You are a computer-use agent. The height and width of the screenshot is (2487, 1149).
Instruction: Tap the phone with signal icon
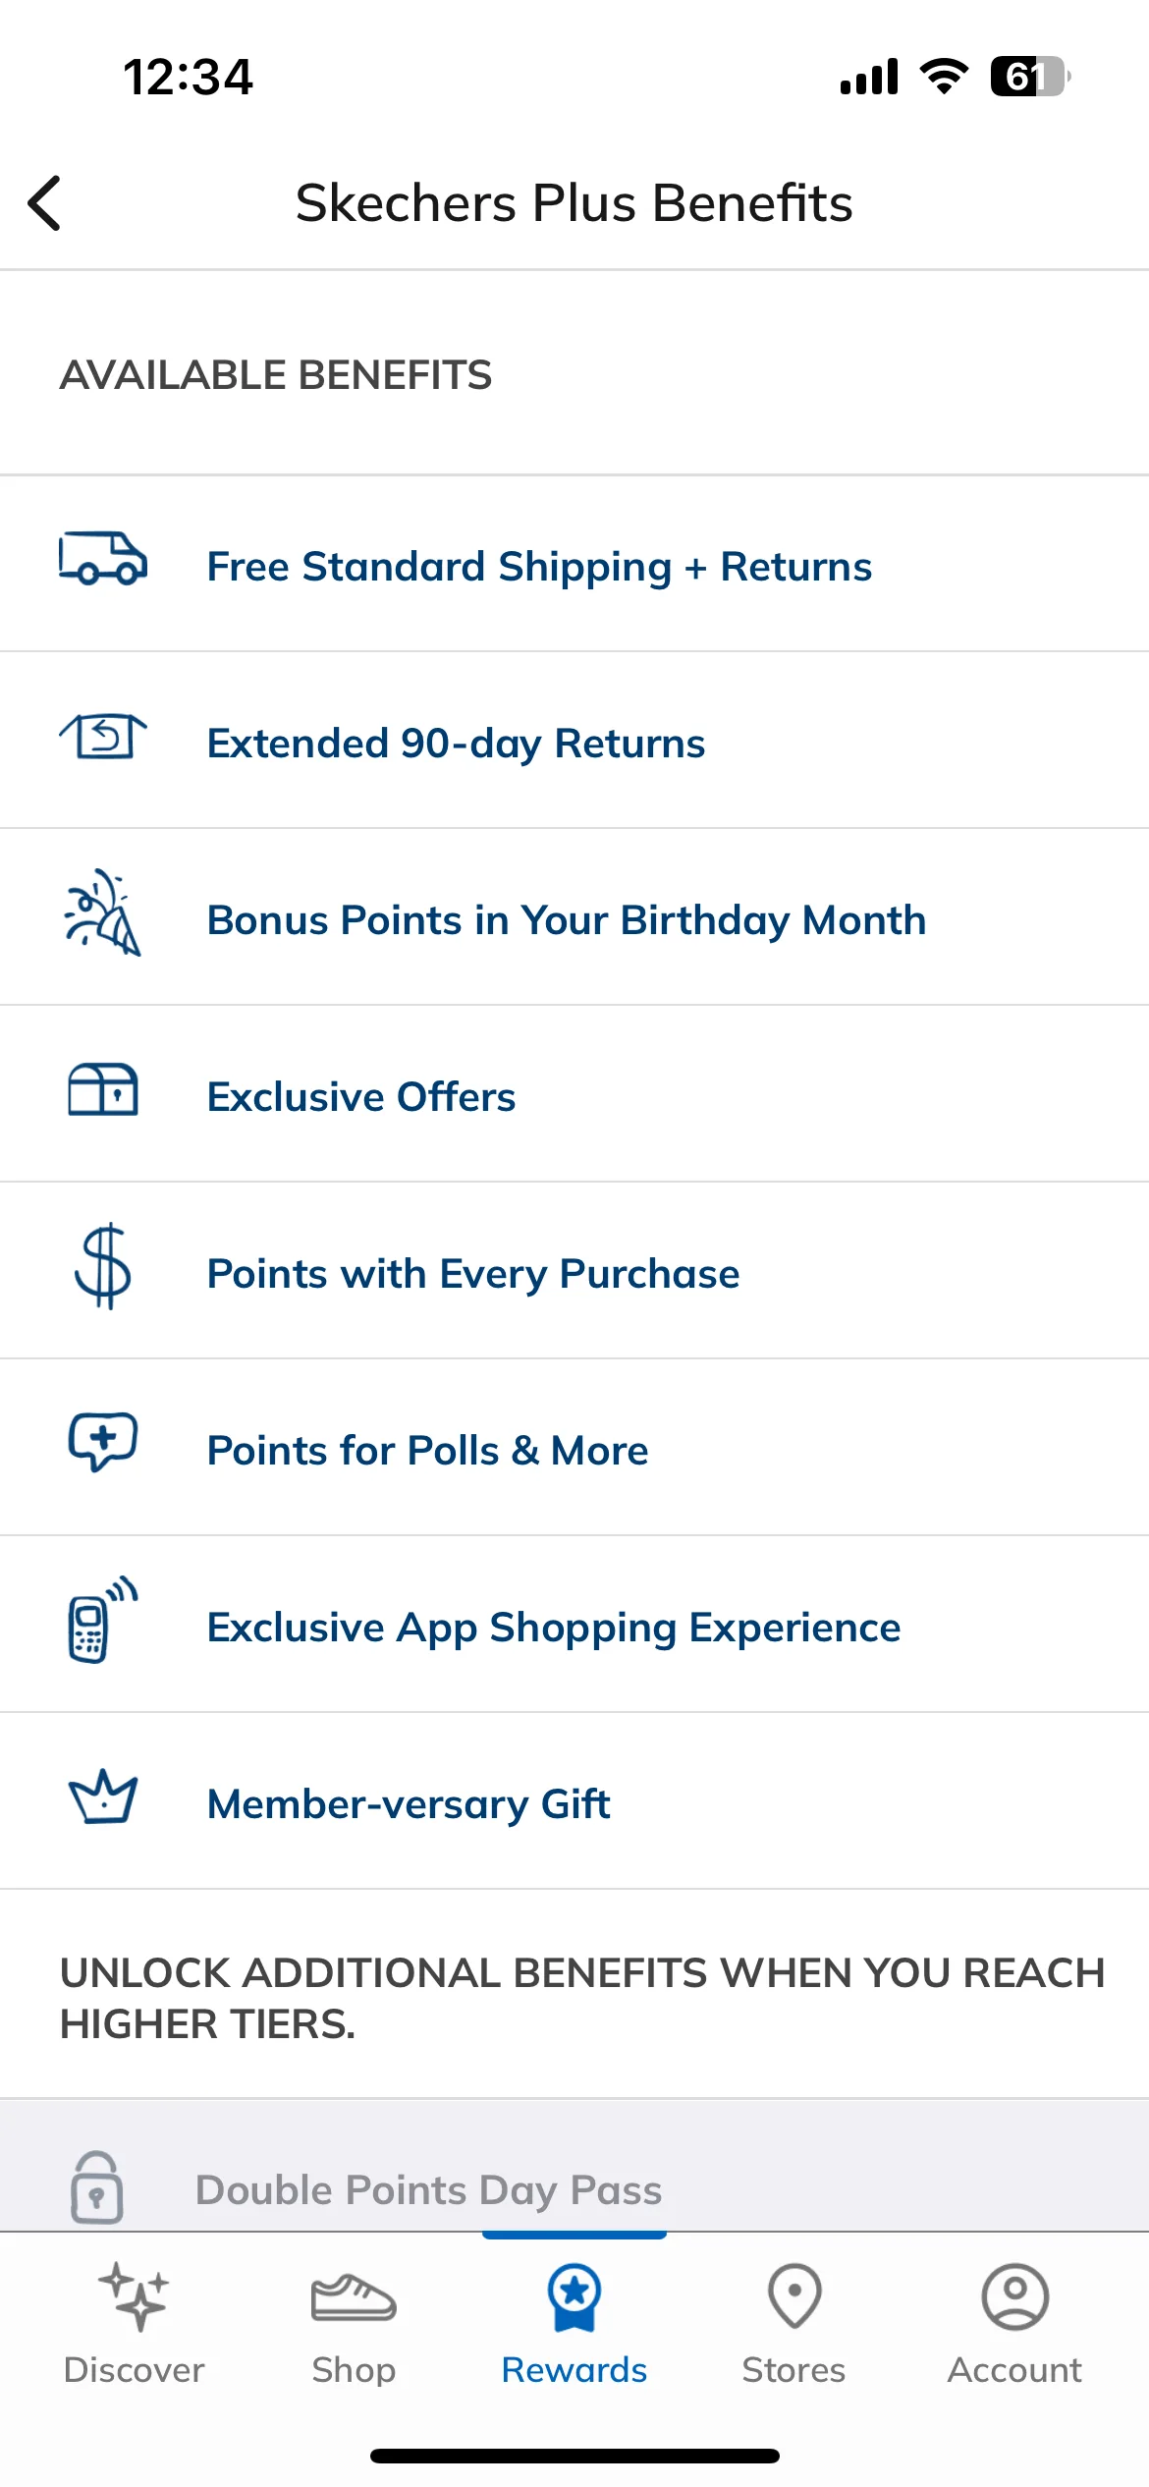click(x=103, y=1620)
